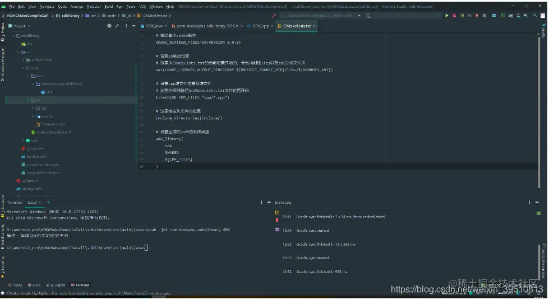Switch to com_knowyou_sdklibrary_SDK.h tab

click(x=207, y=26)
